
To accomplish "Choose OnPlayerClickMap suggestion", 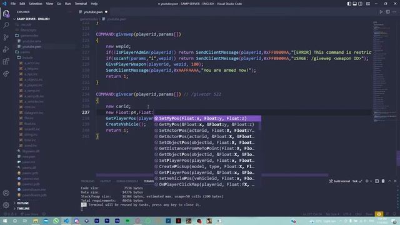I will tap(207, 184).
